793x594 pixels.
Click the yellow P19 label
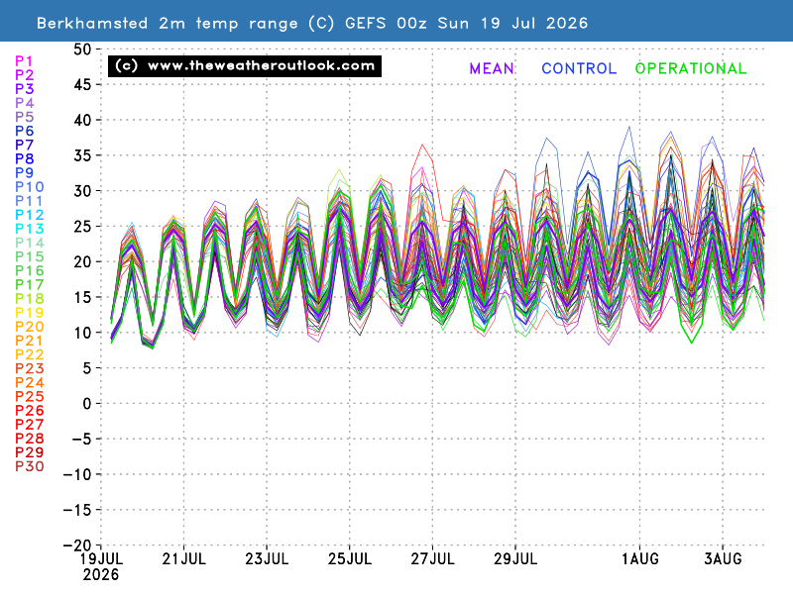(x=30, y=313)
